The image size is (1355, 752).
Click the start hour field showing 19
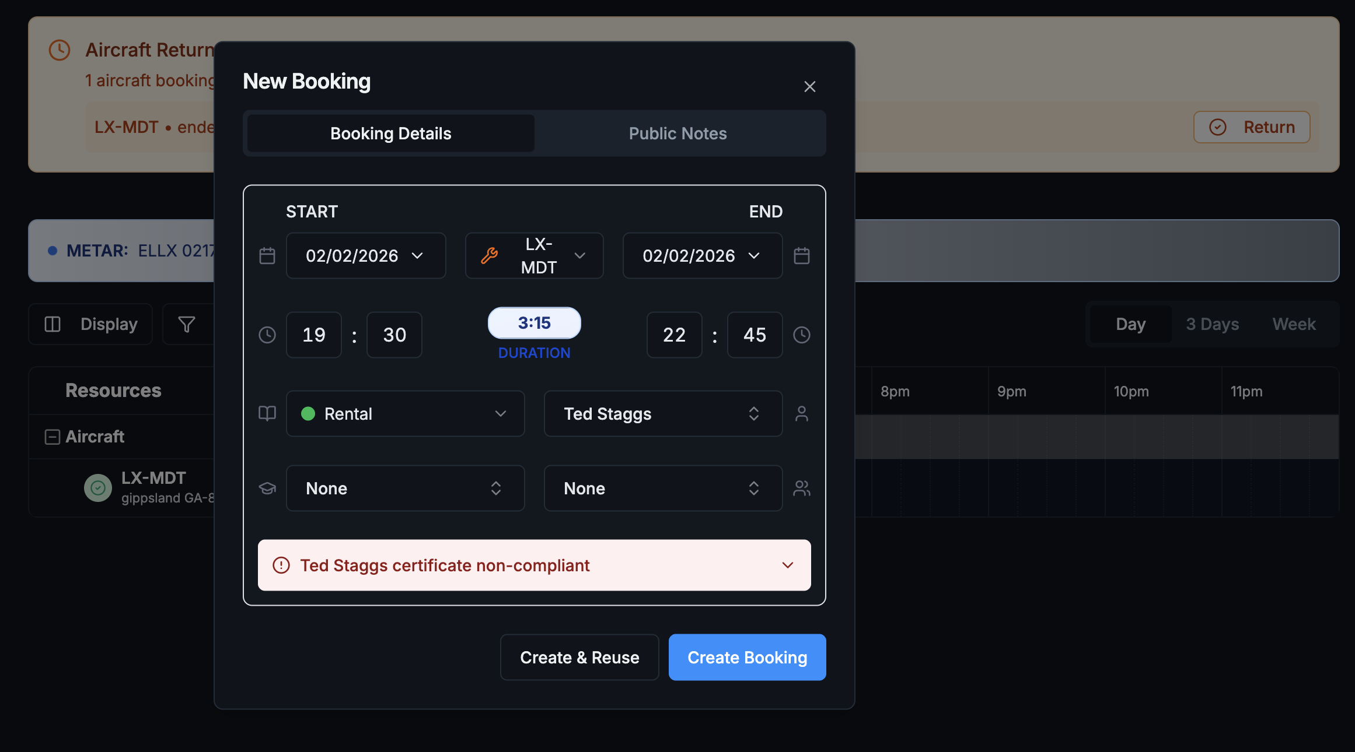pyautogui.click(x=314, y=335)
